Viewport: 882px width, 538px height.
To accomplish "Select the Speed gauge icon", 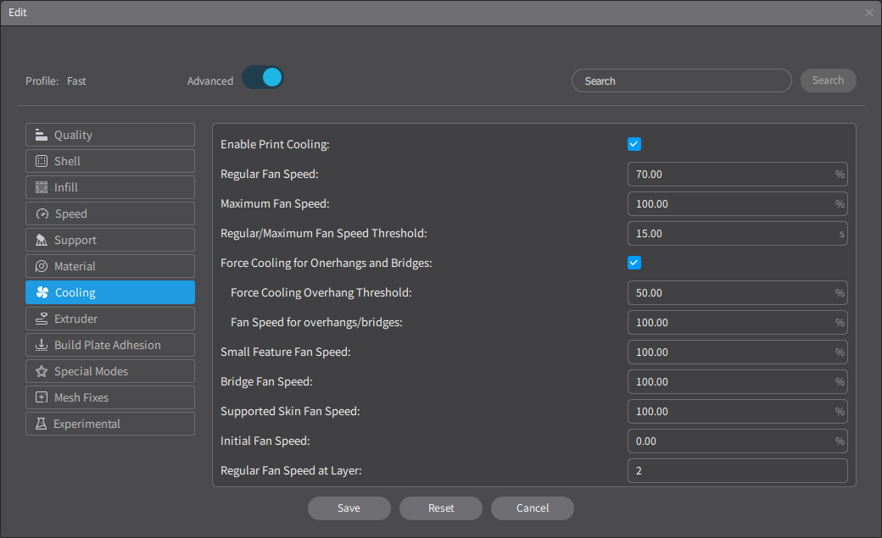I will (x=42, y=213).
